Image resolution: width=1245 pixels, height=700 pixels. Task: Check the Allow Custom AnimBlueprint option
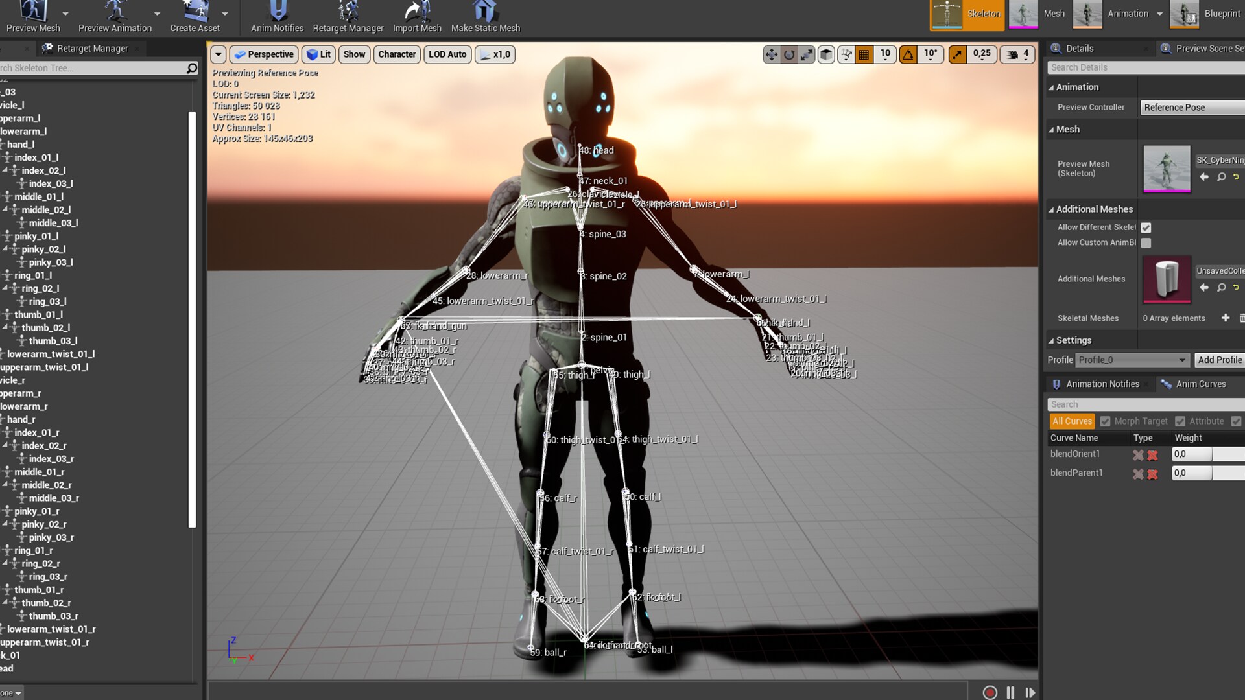pyautogui.click(x=1146, y=242)
